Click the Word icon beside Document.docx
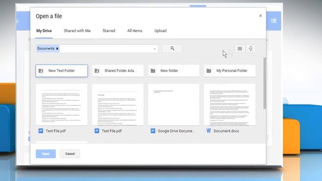The image size is (322, 181). click(209, 131)
